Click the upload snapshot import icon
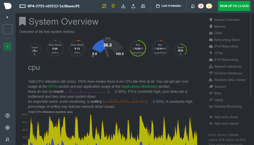Viewport: 254px width, 145px height. [x=133, y=6]
